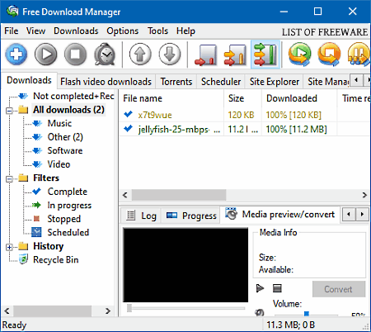The width and height of the screenshot is (371, 332).
Task: Click the Free Download Manager title bar logo
Action: pos(12,12)
